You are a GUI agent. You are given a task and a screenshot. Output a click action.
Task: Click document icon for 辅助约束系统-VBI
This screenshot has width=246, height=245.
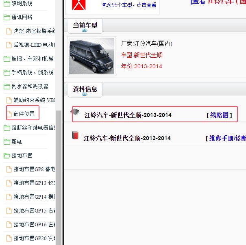click(x=9, y=100)
